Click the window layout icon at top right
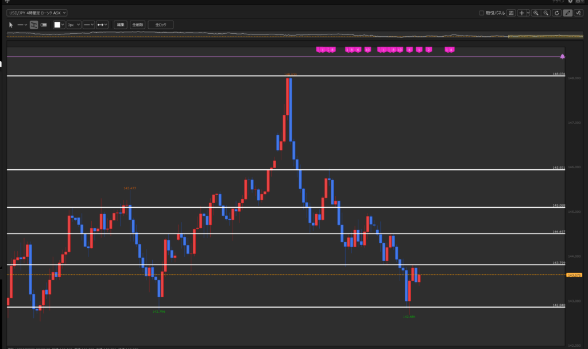This screenshot has width=588, height=349. point(578,2)
